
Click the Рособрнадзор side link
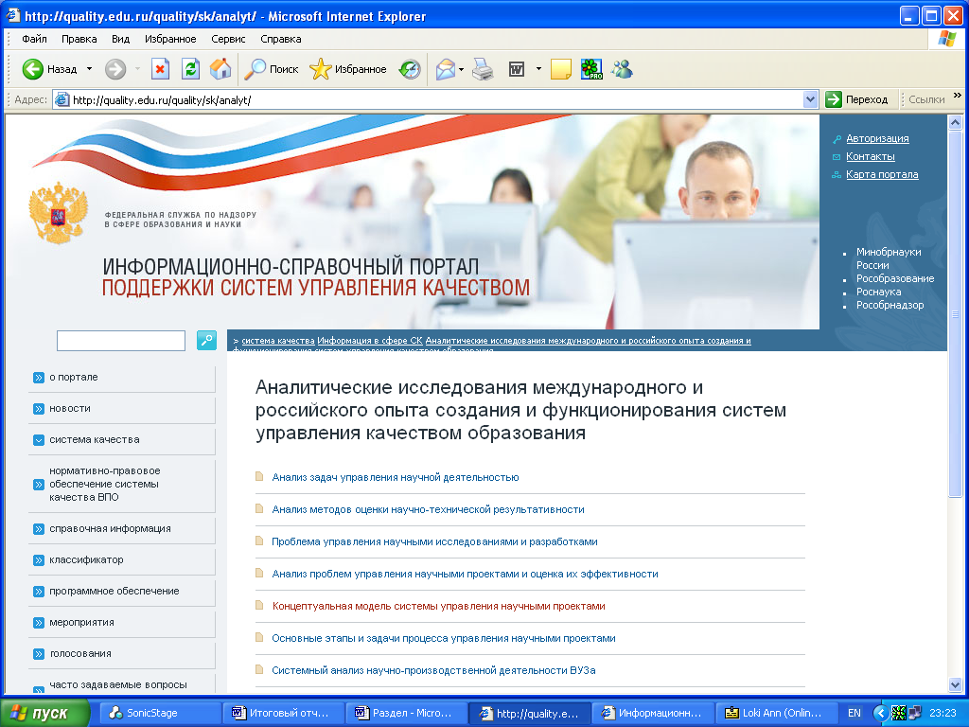pyautogui.click(x=890, y=305)
